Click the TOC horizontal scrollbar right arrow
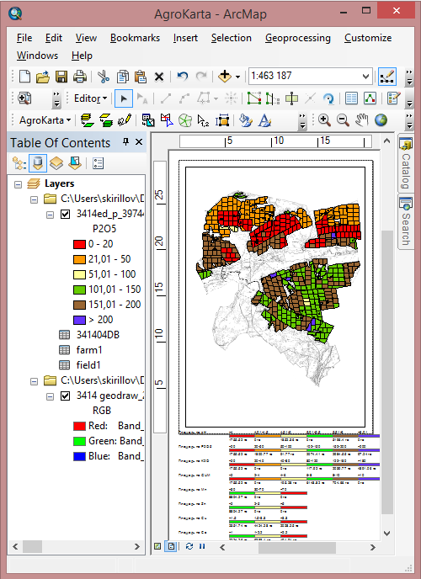The height and width of the screenshot is (579, 421). coord(137,546)
